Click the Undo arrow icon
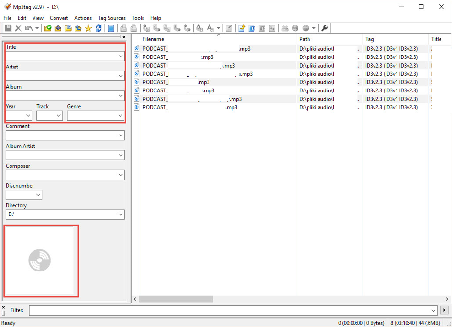452x327 pixels. point(29,28)
